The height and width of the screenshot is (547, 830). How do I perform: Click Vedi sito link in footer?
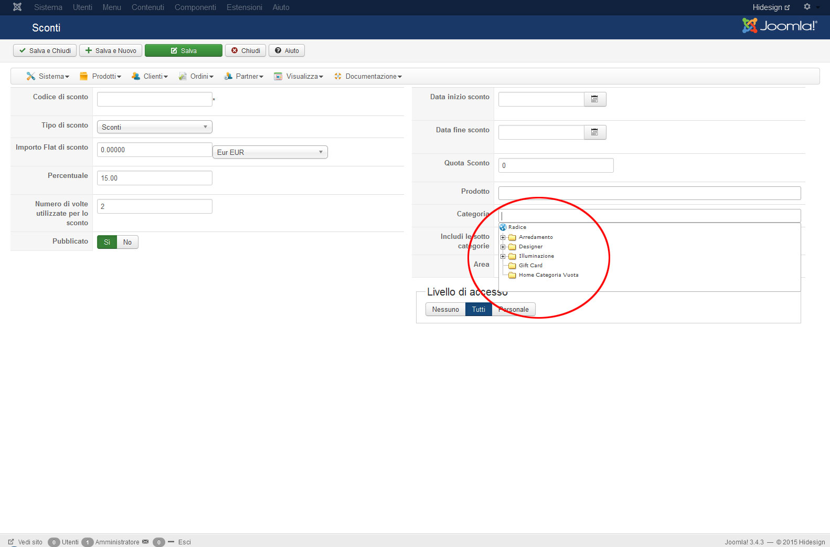pos(25,542)
